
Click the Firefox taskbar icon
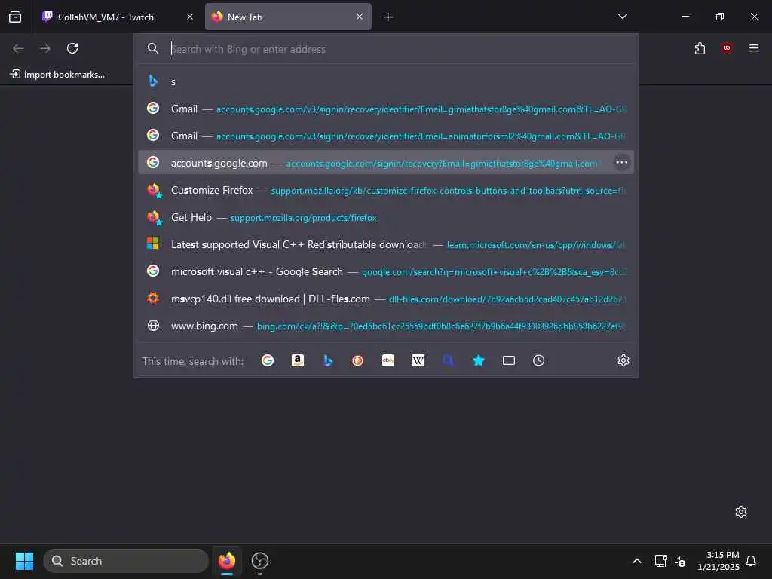click(x=227, y=561)
